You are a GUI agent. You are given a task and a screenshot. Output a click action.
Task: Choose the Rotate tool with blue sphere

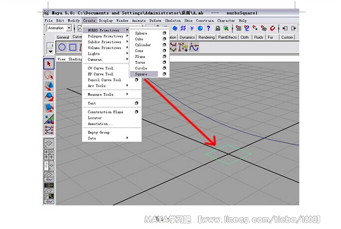(x=49, y=97)
